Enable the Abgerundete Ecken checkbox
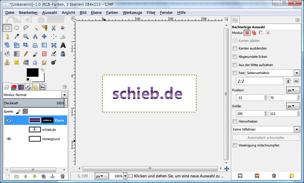Image resolution: width=304 pixels, height=183 pixels. coord(235,57)
